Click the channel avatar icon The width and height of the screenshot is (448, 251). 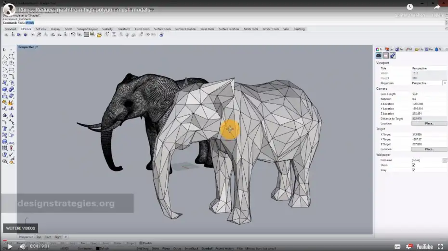pyautogui.click(x=9, y=10)
